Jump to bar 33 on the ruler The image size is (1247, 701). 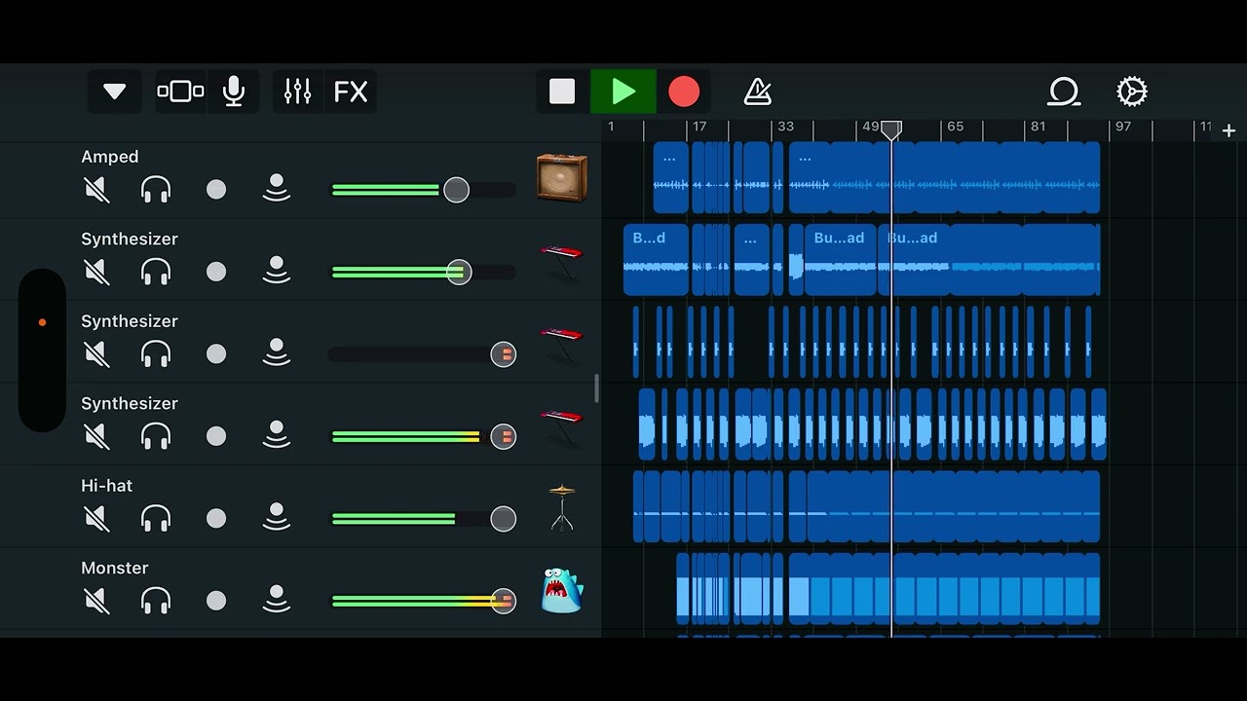(x=785, y=127)
